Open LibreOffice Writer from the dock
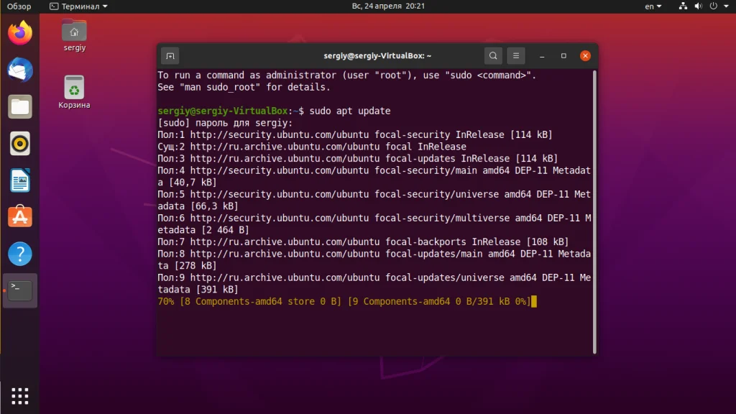The height and width of the screenshot is (414, 736). coord(19,180)
